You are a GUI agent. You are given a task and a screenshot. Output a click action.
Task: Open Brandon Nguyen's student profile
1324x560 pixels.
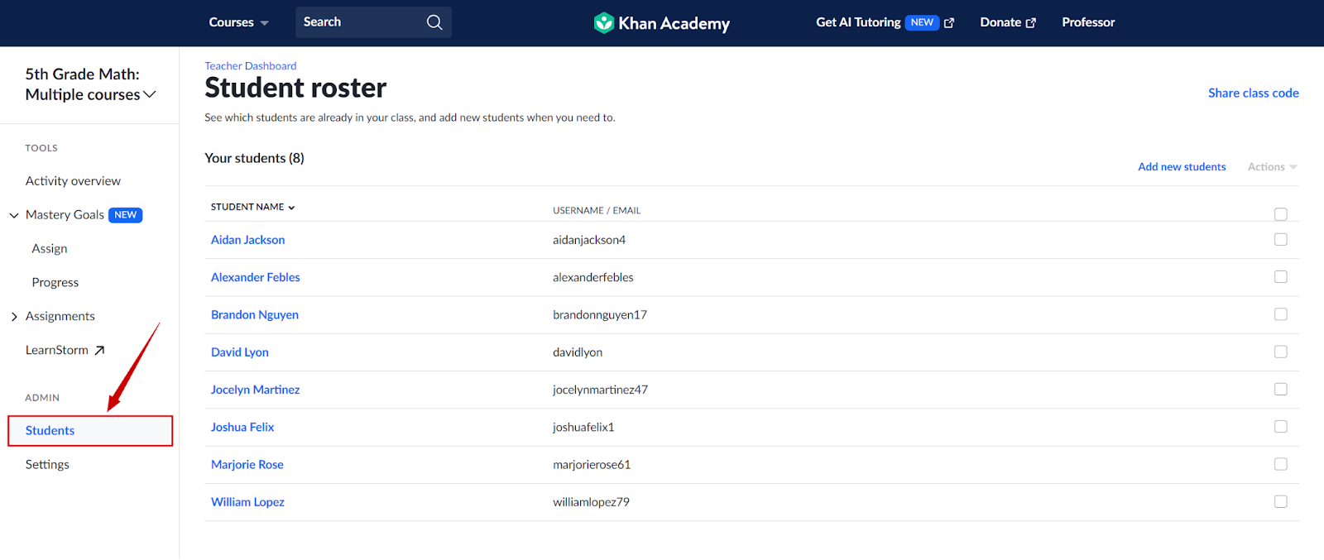point(254,314)
